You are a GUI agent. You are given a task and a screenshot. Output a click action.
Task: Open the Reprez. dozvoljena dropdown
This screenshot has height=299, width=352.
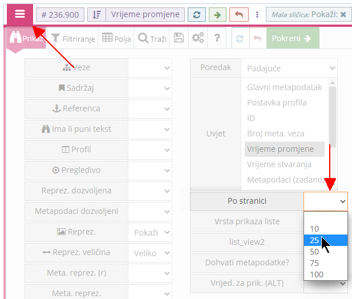pyautogui.click(x=150, y=191)
